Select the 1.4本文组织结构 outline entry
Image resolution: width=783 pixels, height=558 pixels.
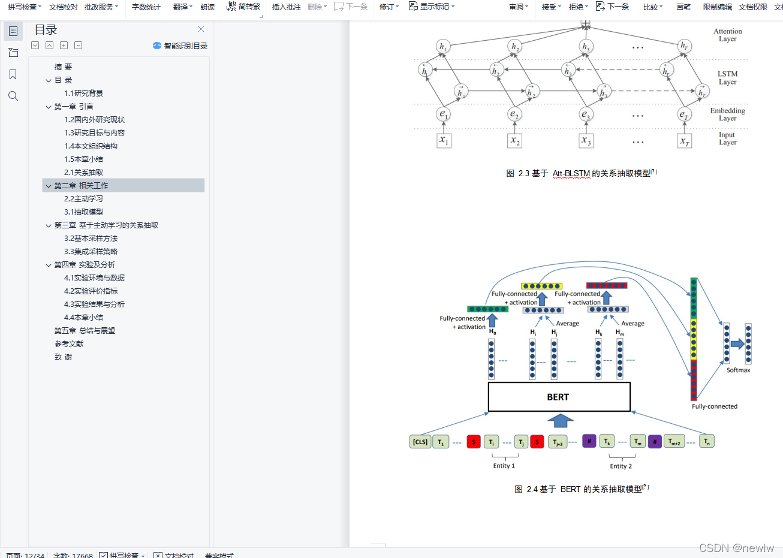(x=91, y=146)
